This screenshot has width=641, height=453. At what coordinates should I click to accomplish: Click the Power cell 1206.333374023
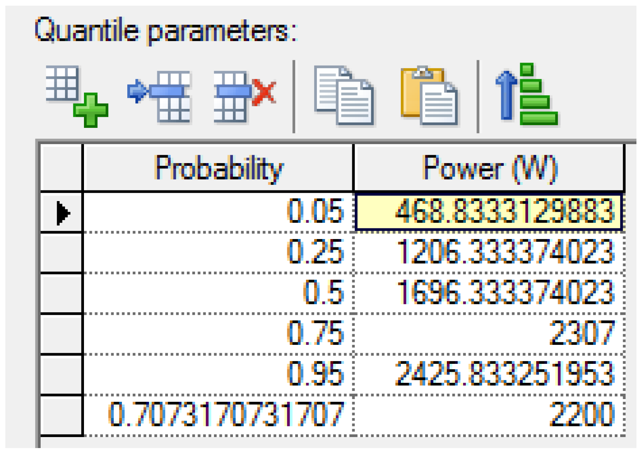pyautogui.click(x=489, y=252)
